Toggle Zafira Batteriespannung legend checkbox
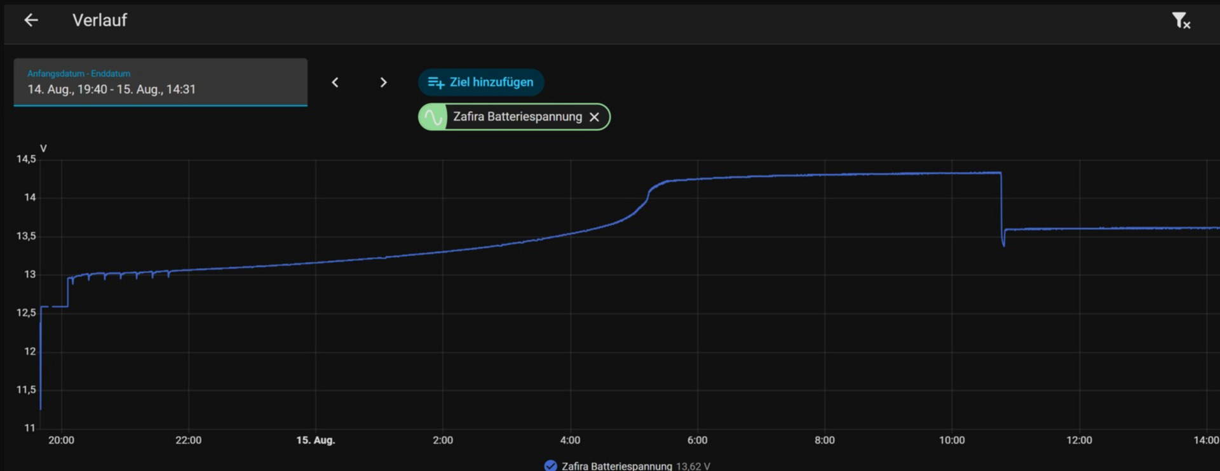Screen dimensions: 1220x471 tap(550, 465)
